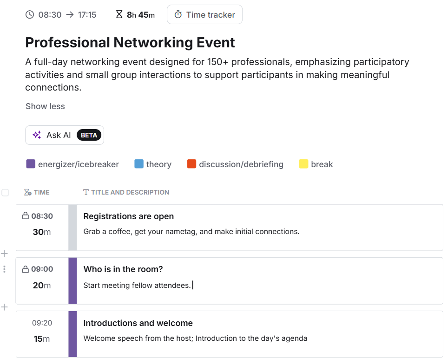The width and height of the screenshot is (447, 358).
Task: Click the BETA badge
Action: click(89, 135)
